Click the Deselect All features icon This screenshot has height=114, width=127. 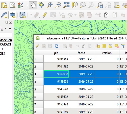coord(117,46)
